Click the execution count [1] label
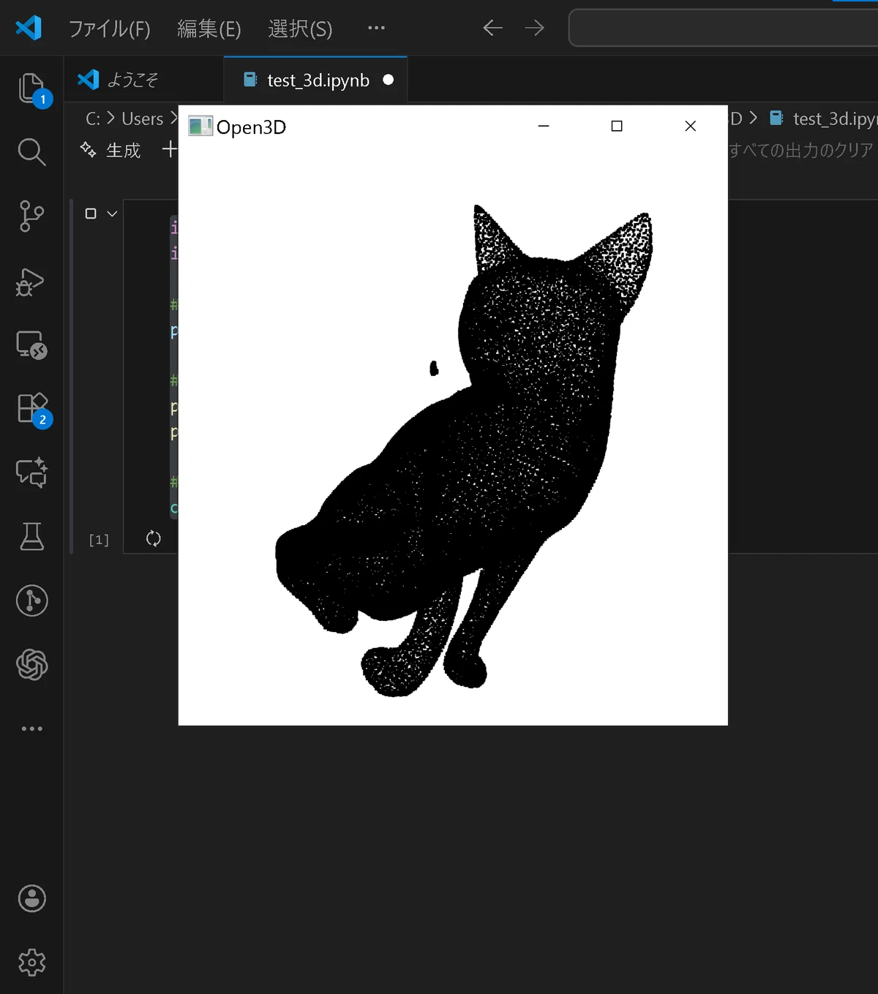 point(99,540)
